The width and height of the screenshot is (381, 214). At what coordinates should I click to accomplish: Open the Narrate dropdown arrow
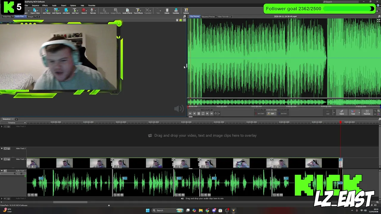pos(95,11)
